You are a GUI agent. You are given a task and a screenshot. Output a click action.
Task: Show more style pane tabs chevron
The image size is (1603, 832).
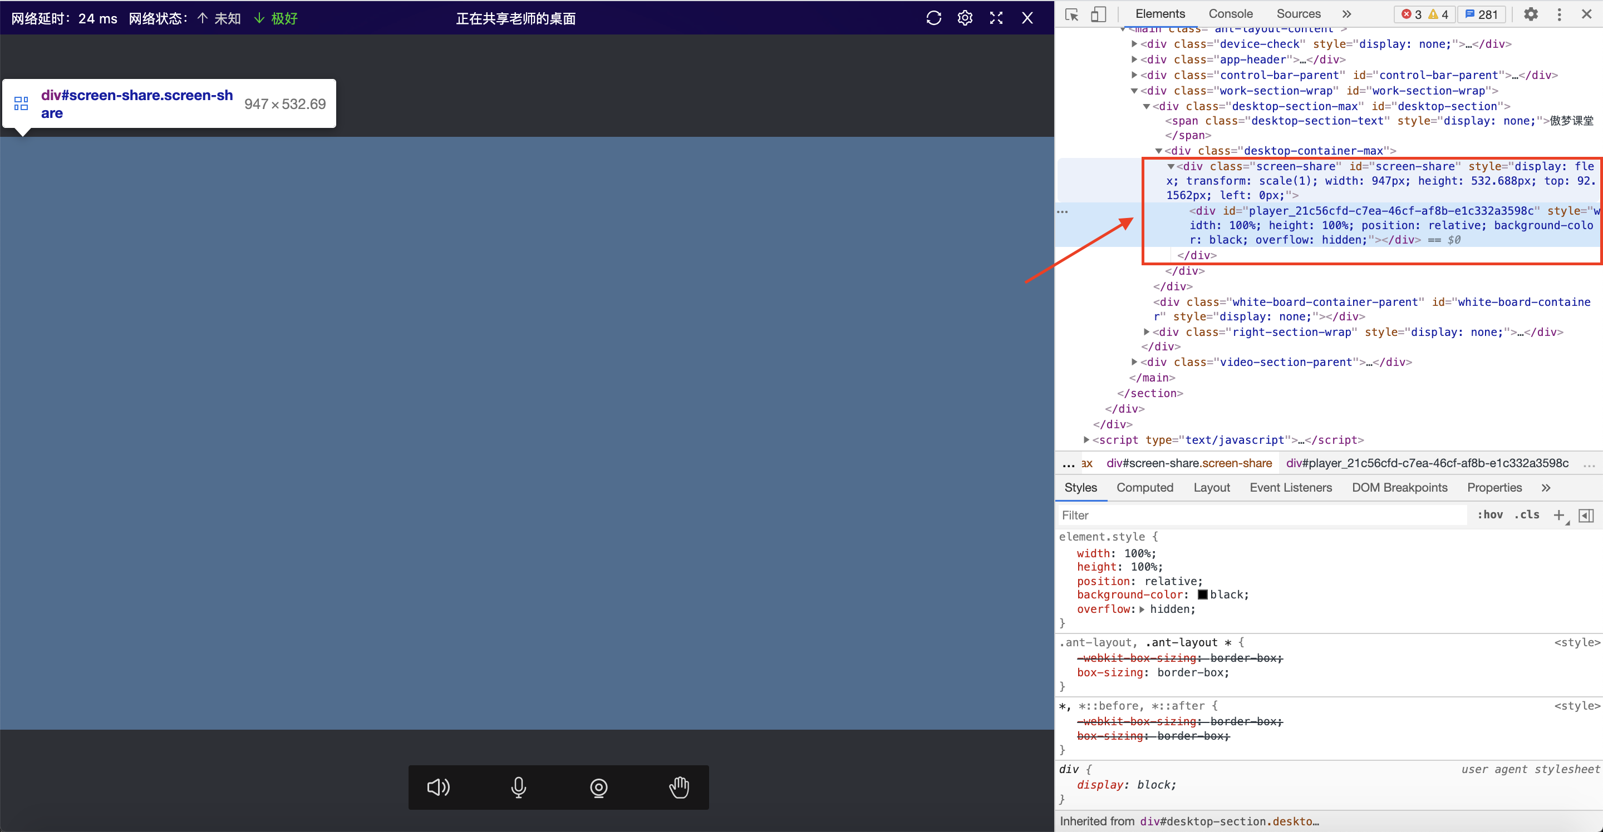coord(1546,488)
